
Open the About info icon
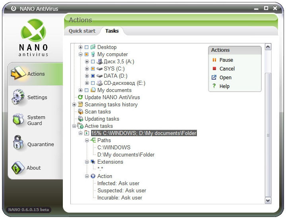[x=18, y=168]
